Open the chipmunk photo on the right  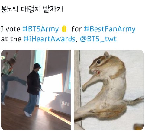[109, 90]
